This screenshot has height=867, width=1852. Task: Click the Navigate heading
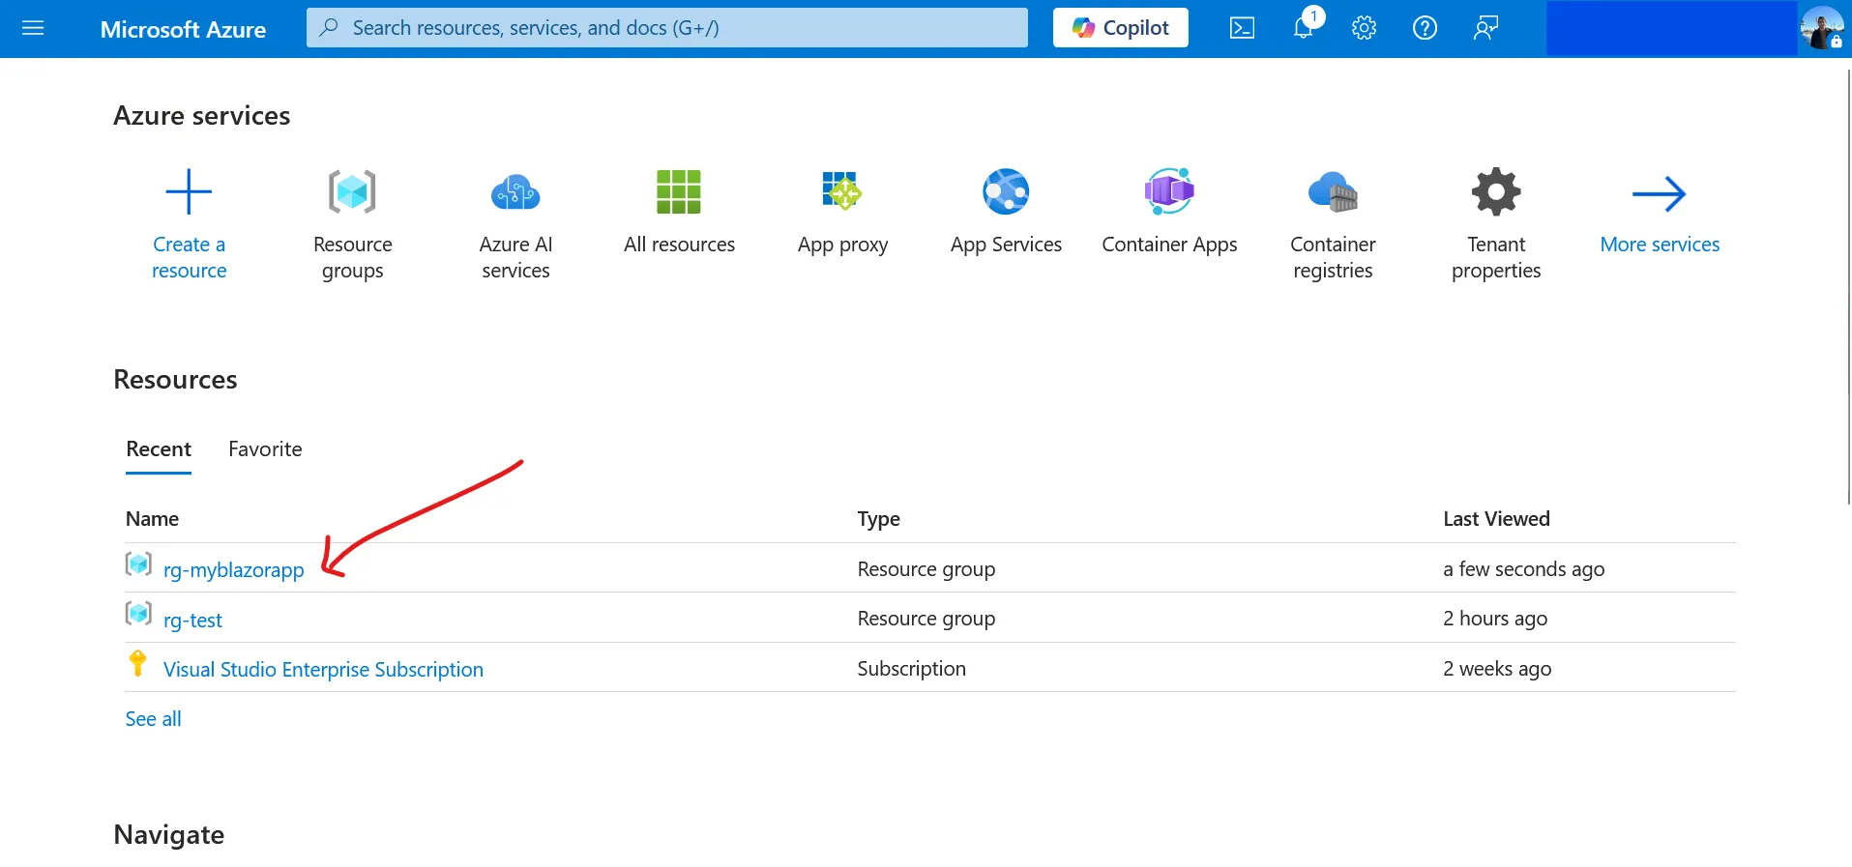click(168, 835)
